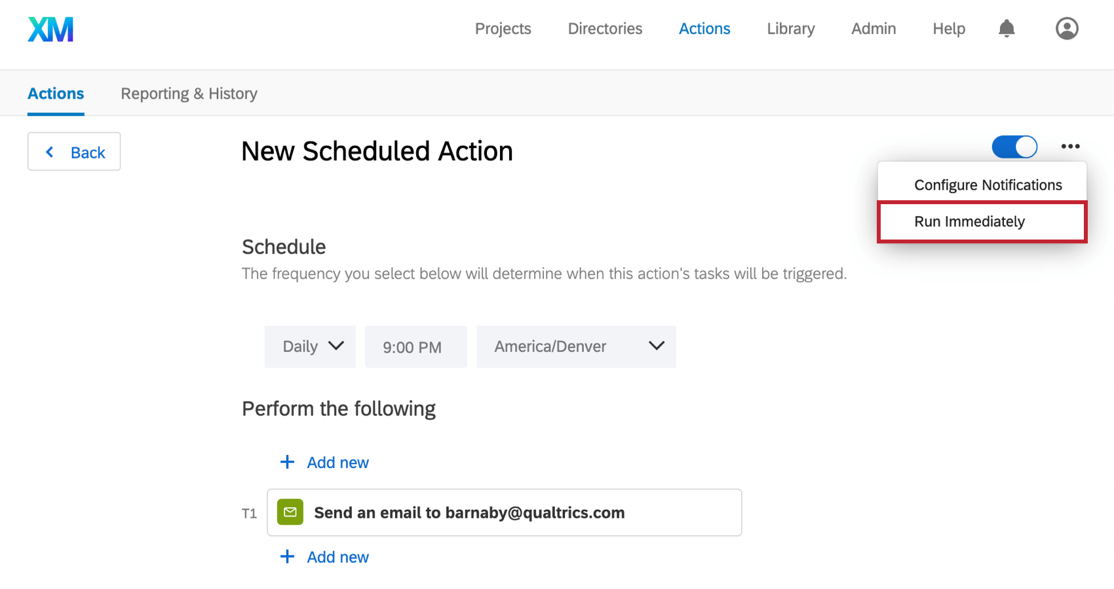Click the Back chevron arrow icon
Image resolution: width=1114 pixels, height=589 pixels.
[x=50, y=152]
